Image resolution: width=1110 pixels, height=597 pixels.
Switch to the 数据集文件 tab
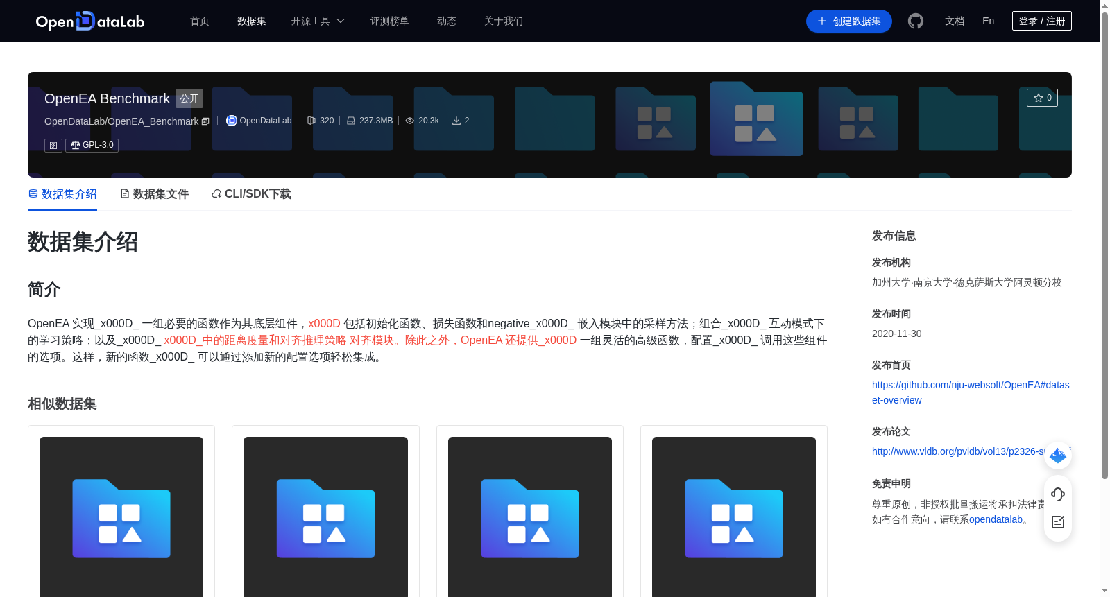(154, 193)
